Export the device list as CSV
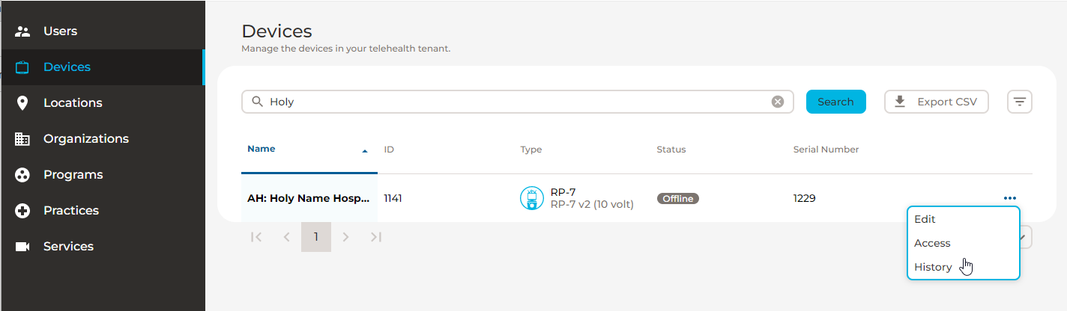The image size is (1067, 311). point(937,102)
